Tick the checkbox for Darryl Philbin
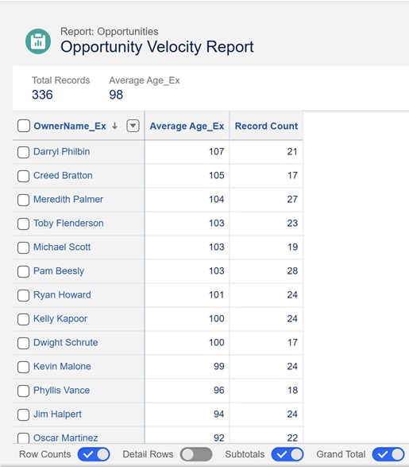Viewport: 409px width, 467px height. 23,152
